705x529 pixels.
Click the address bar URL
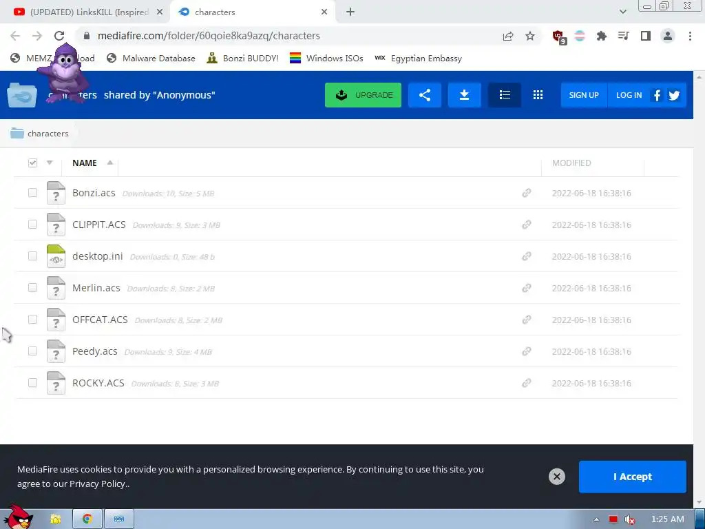209,36
